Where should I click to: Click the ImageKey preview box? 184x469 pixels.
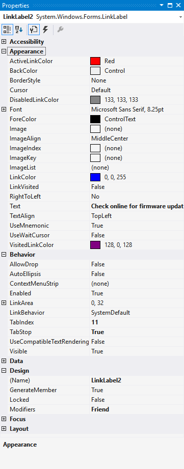point(95,158)
